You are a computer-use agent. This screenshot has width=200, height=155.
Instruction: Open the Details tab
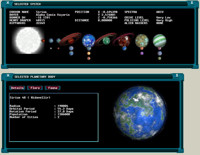(17, 88)
